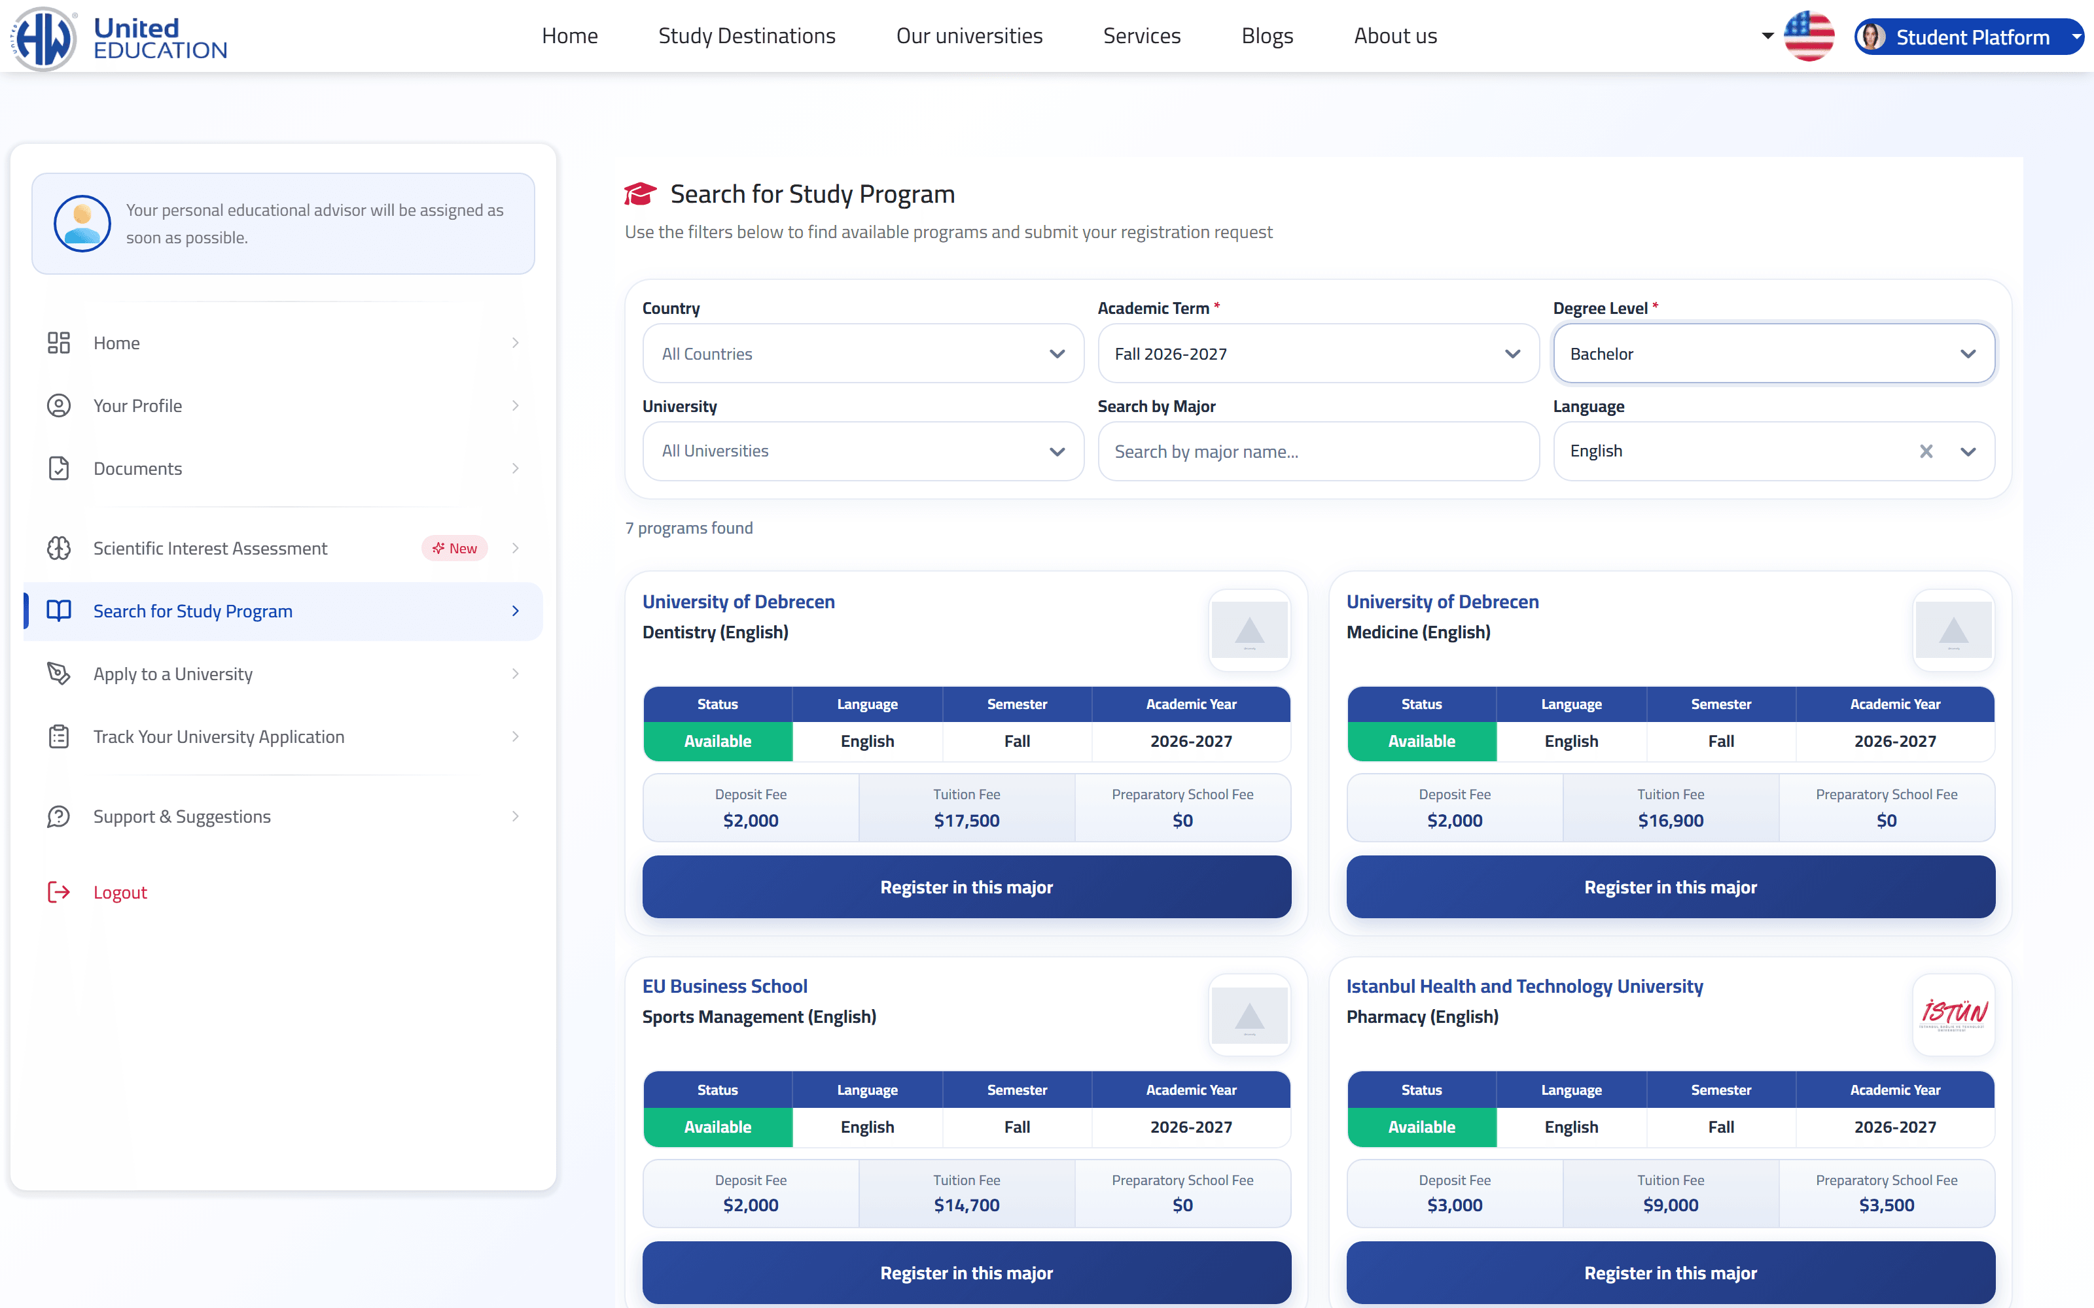Image resolution: width=2094 pixels, height=1308 pixels.
Task: Click the Documents file icon
Action: (x=59, y=468)
